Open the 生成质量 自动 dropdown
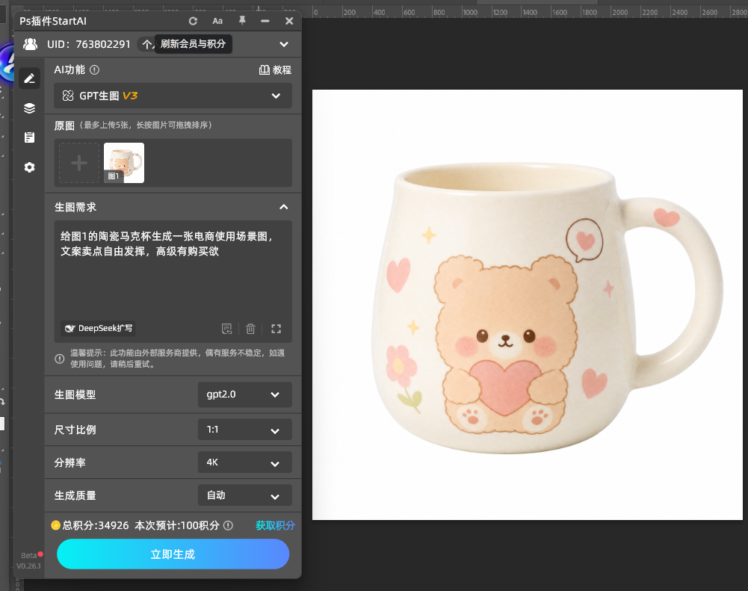The height and width of the screenshot is (591, 748). coord(244,495)
